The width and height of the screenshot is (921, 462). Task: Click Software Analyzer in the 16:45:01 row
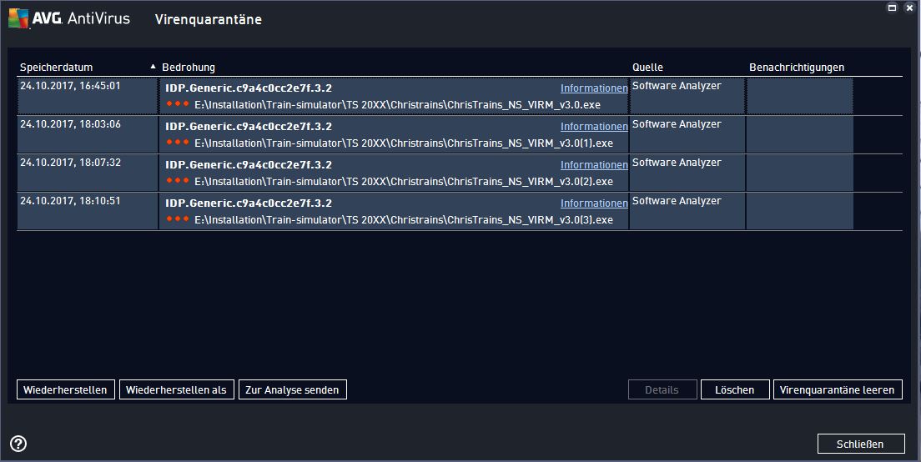point(677,86)
